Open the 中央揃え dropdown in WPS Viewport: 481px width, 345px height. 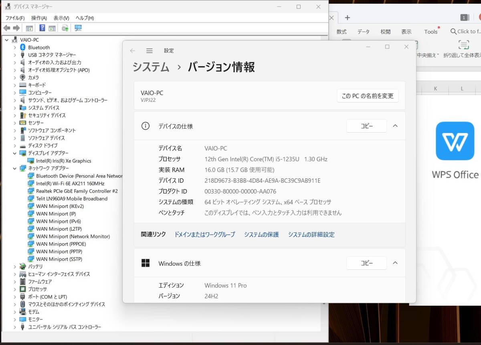438,55
